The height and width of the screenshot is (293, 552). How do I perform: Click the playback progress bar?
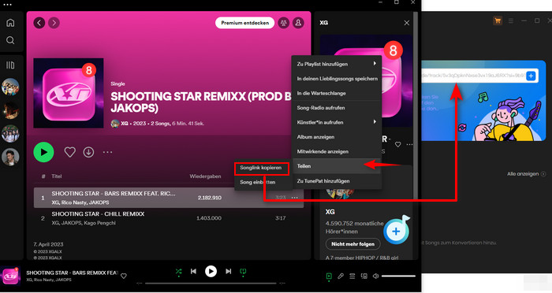click(211, 283)
